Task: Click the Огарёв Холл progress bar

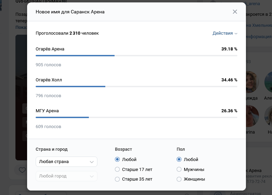Action: coord(137,87)
